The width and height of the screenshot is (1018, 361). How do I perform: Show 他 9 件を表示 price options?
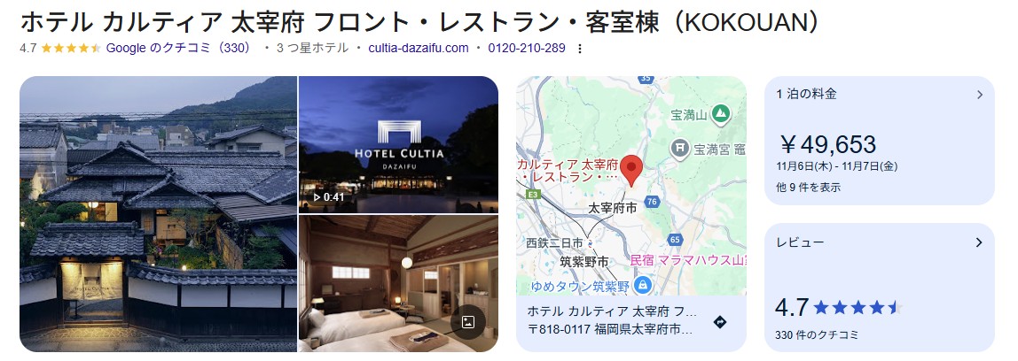pyautogui.click(x=809, y=188)
